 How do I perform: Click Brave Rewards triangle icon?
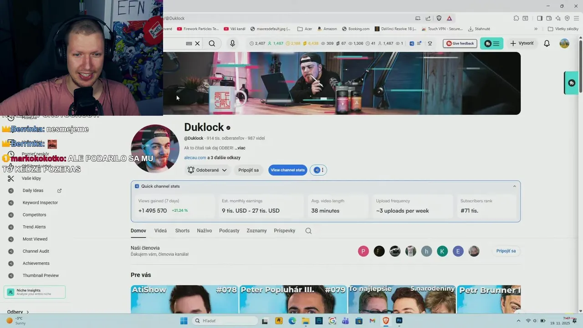[x=449, y=18]
